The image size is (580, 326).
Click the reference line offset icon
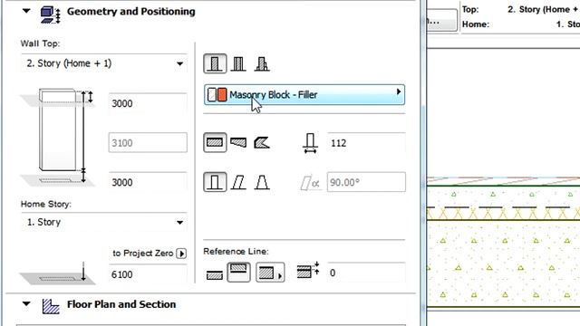coord(308,271)
